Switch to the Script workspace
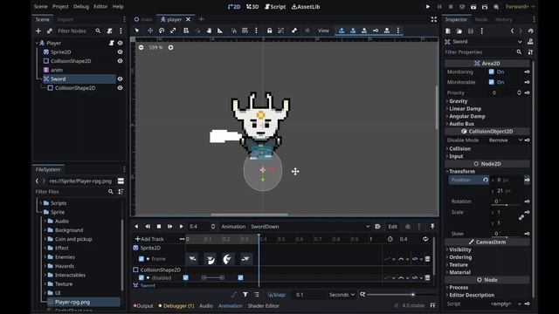Image resolution: width=559 pixels, height=314 pixels. pyautogui.click(x=275, y=6)
